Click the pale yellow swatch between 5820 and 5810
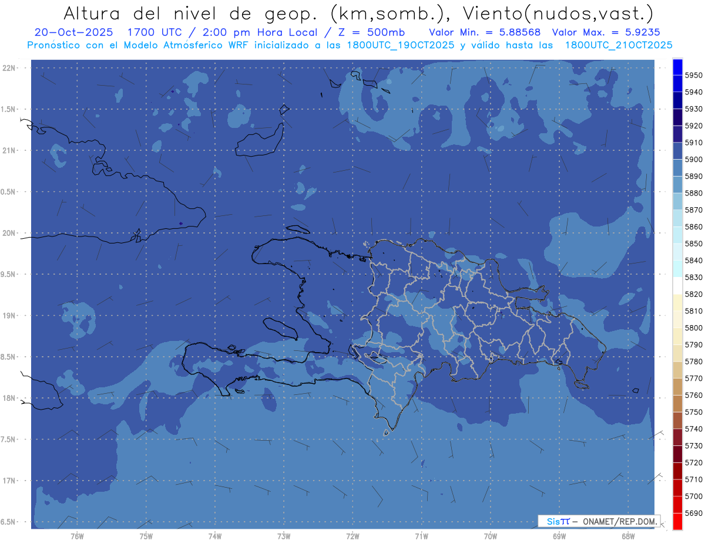Image resolution: width=705 pixels, height=544 pixels. click(677, 303)
